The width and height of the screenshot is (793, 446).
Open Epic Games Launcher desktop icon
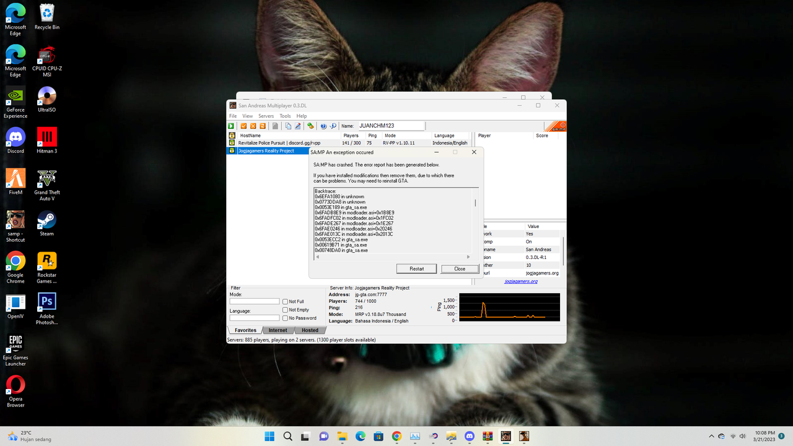coord(15,350)
